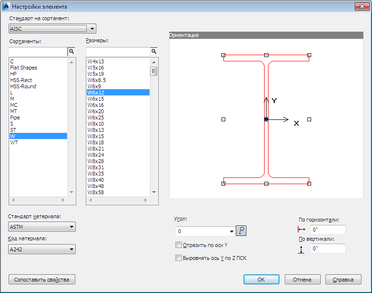Select the C shape family
Viewport: 372px width, 293px height.
click(x=38, y=61)
